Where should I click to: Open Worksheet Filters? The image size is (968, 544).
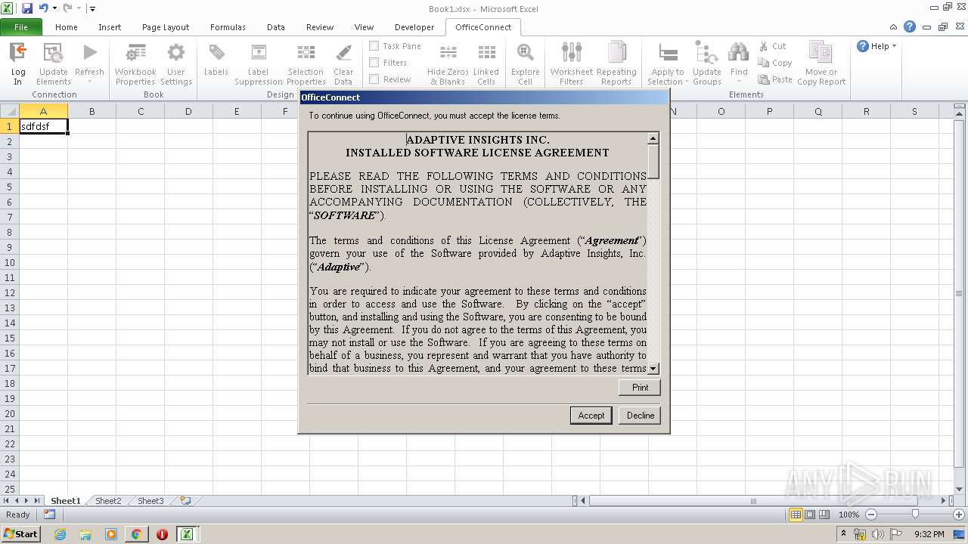pos(572,63)
